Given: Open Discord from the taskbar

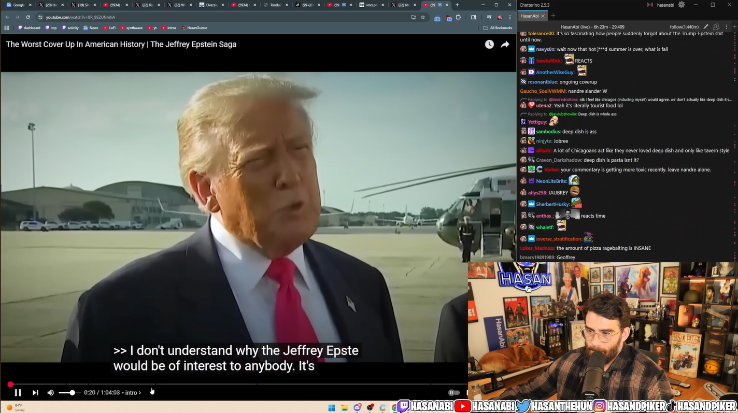Looking at the screenshot, I should (358, 407).
